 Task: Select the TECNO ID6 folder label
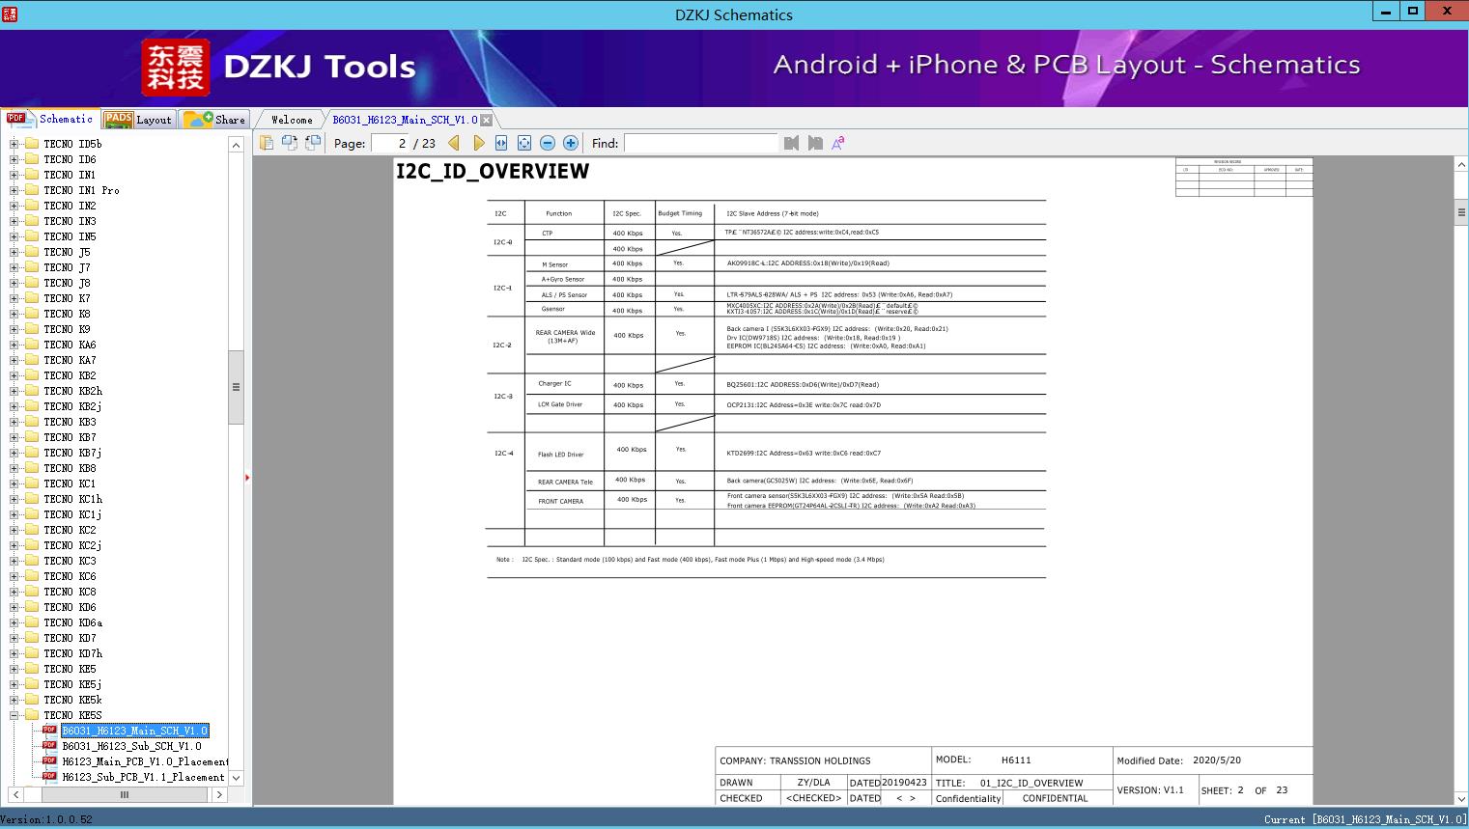point(70,159)
